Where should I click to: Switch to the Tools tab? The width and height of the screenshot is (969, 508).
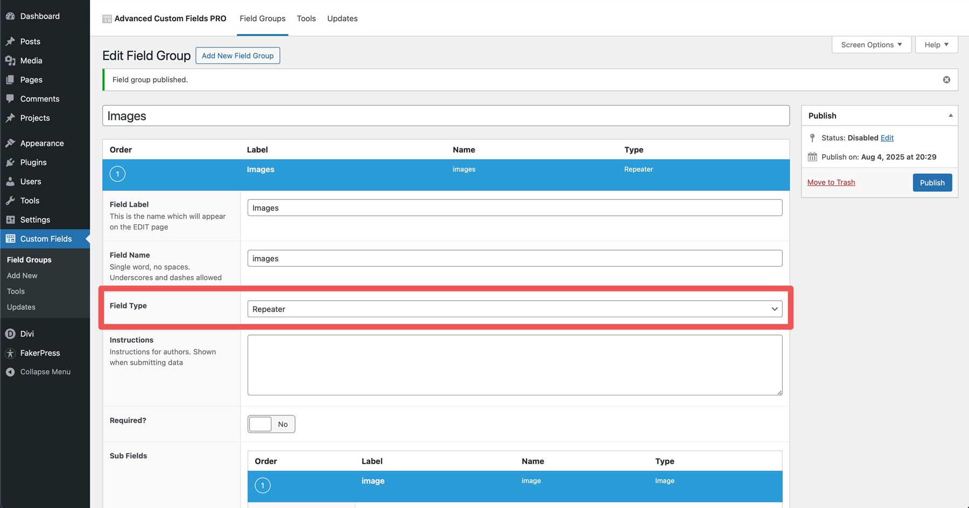pyautogui.click(x=306, y=18)
